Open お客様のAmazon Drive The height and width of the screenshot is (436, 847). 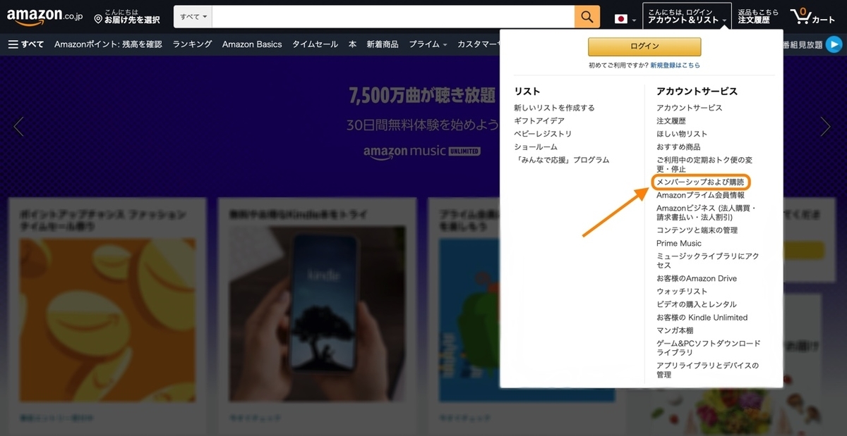click(x=697, y=278)
